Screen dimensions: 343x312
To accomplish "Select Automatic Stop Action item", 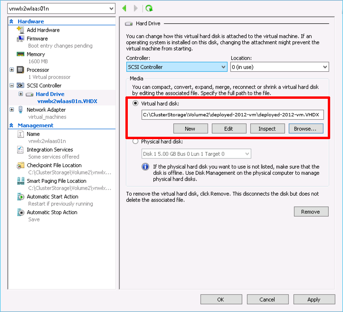I will (x=52, y=213).
